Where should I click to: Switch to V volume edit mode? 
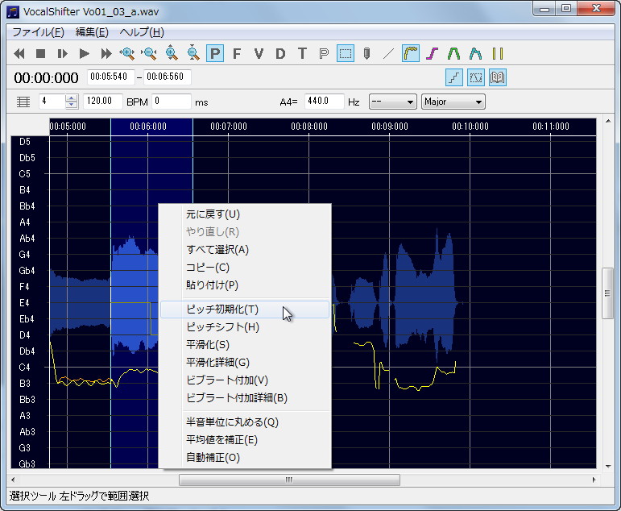pos(259,53)
